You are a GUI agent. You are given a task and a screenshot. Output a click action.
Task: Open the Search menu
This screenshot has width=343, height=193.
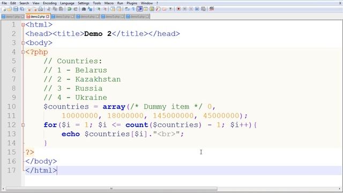(x=24, y=3)
